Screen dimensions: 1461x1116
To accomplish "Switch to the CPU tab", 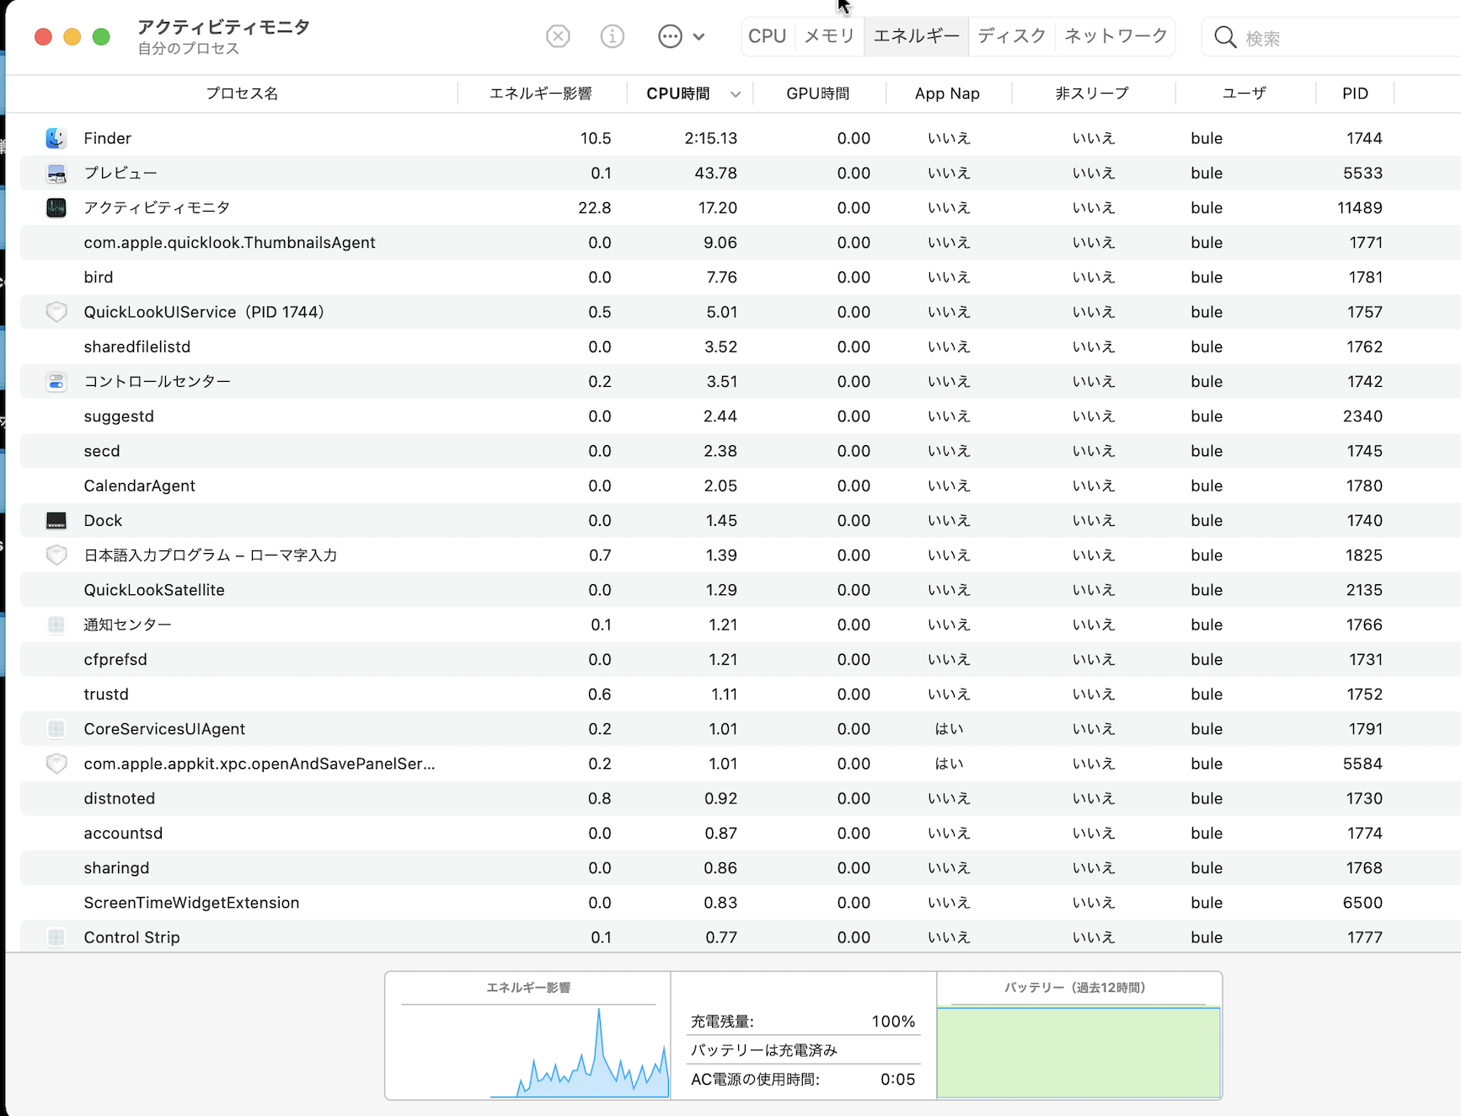I will tap(767, 36).
